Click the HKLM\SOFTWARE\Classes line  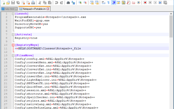point(48,49)
